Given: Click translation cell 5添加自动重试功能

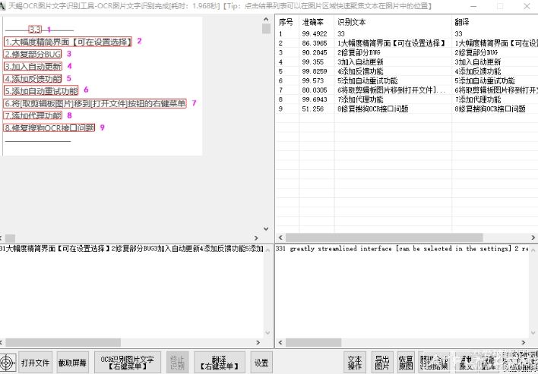Looking at the screenshot, I should pyautogui.click(x=485, y=81).
